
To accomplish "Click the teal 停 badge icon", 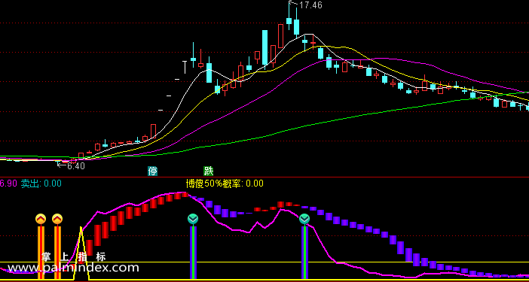I will [153, 171].
